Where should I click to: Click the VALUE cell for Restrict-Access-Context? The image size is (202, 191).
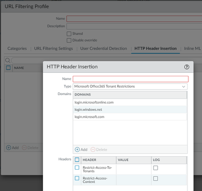click(x=134, y=180)
